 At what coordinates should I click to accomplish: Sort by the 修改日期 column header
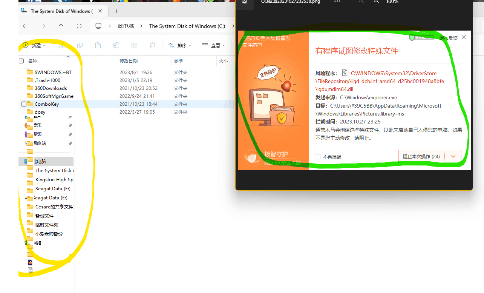pos(129,61)
